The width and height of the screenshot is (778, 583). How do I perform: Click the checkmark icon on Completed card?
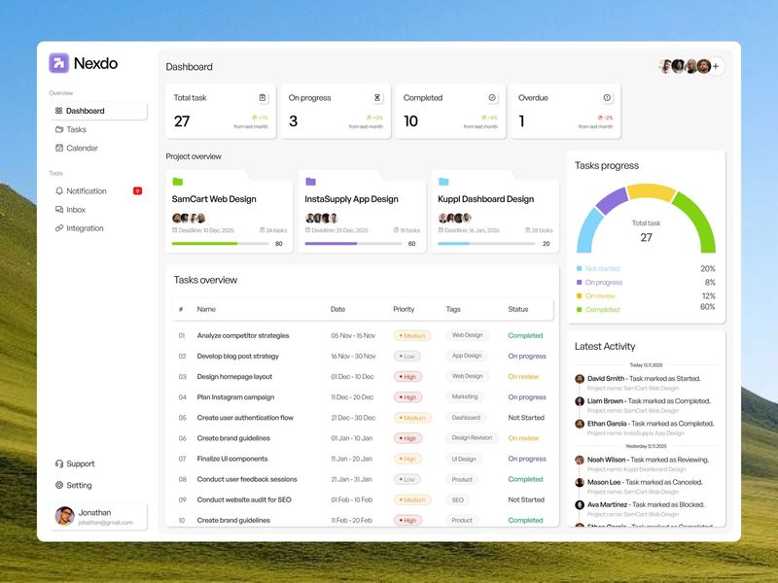click(x=491, y=97)
